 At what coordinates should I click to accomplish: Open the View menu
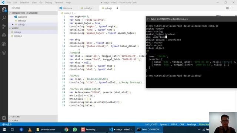(x=34, y=3)
